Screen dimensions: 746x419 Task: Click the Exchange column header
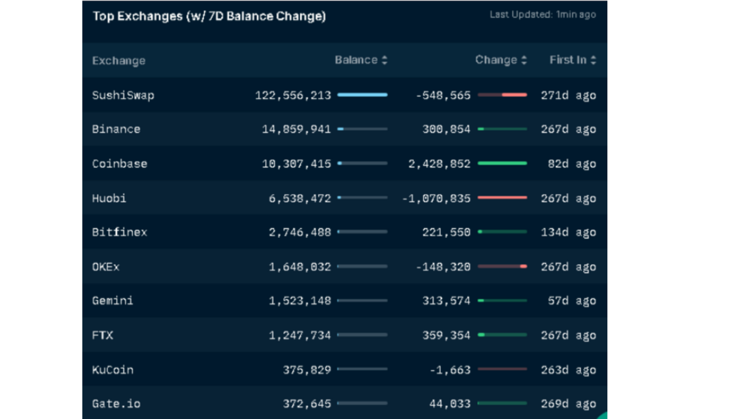click(x=119, y=61)
